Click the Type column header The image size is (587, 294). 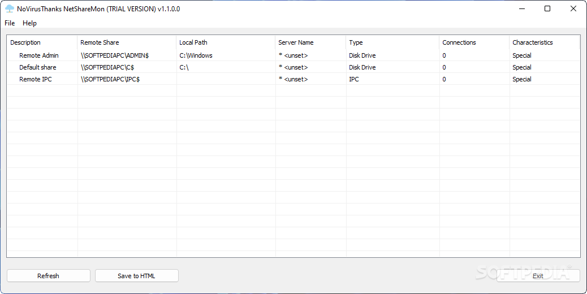coord(392,42)
